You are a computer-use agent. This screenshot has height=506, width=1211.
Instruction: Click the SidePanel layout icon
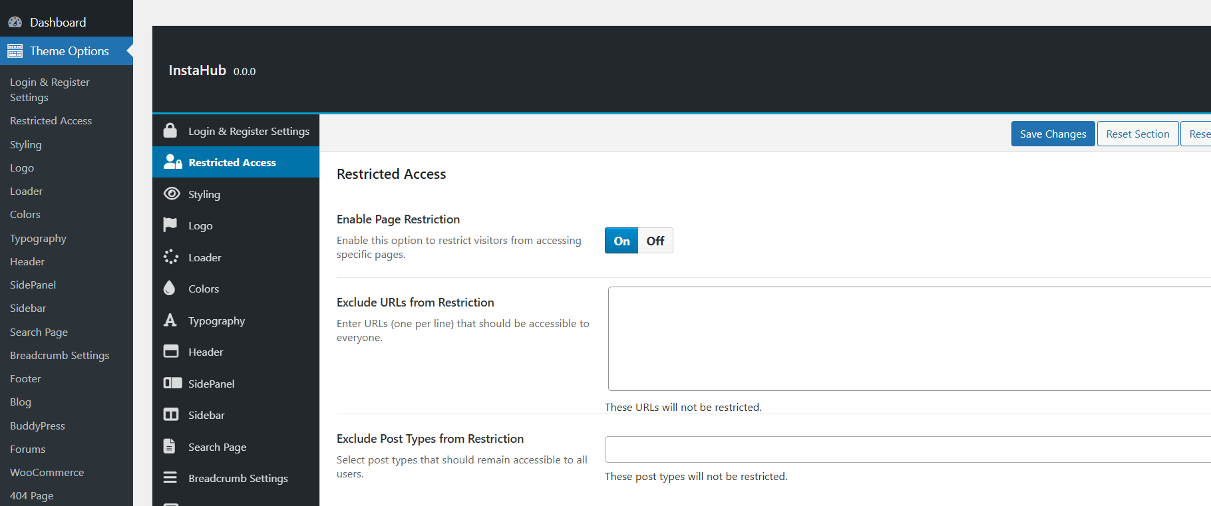pyautogui.click(x=172, y=383)
